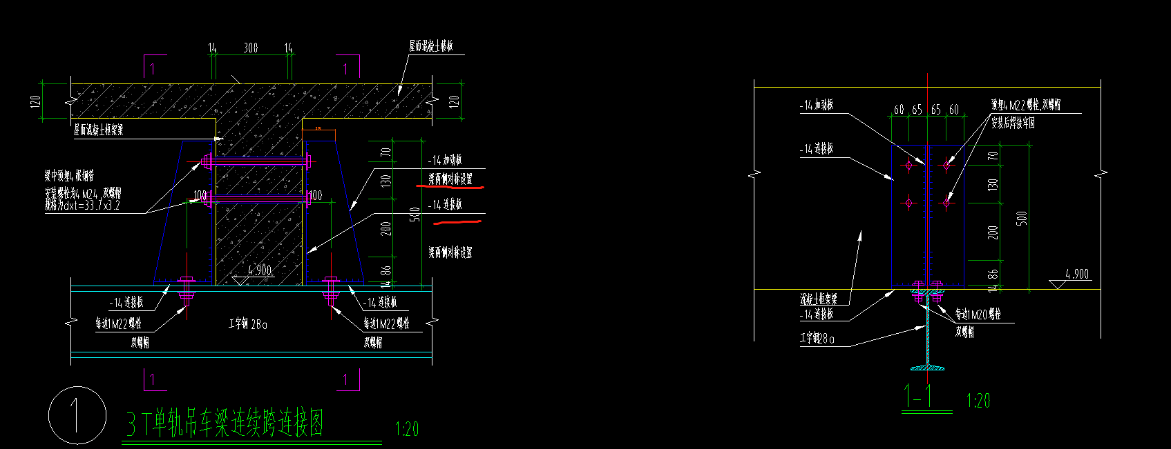The width and height of the screenshot is (1171, 449).
Task: Select the '屋面混凝土楼板' roof slab label
Action: pos(430,46)
